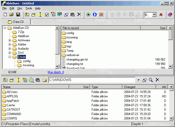This screenshot has height=127, width=175.
Task: Expand the Adobe folder node
Action: (10, 44)
